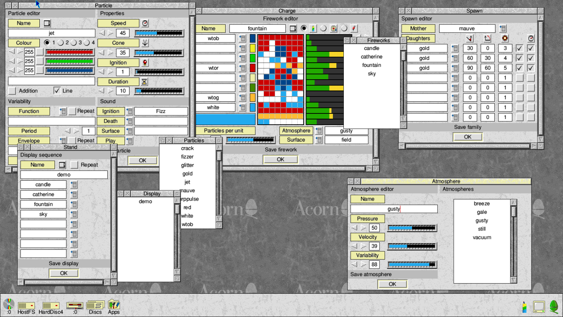Click the list icon beside Display sequence Name
The height and width of the screenshot is (317, 563).
pos(62,165)
